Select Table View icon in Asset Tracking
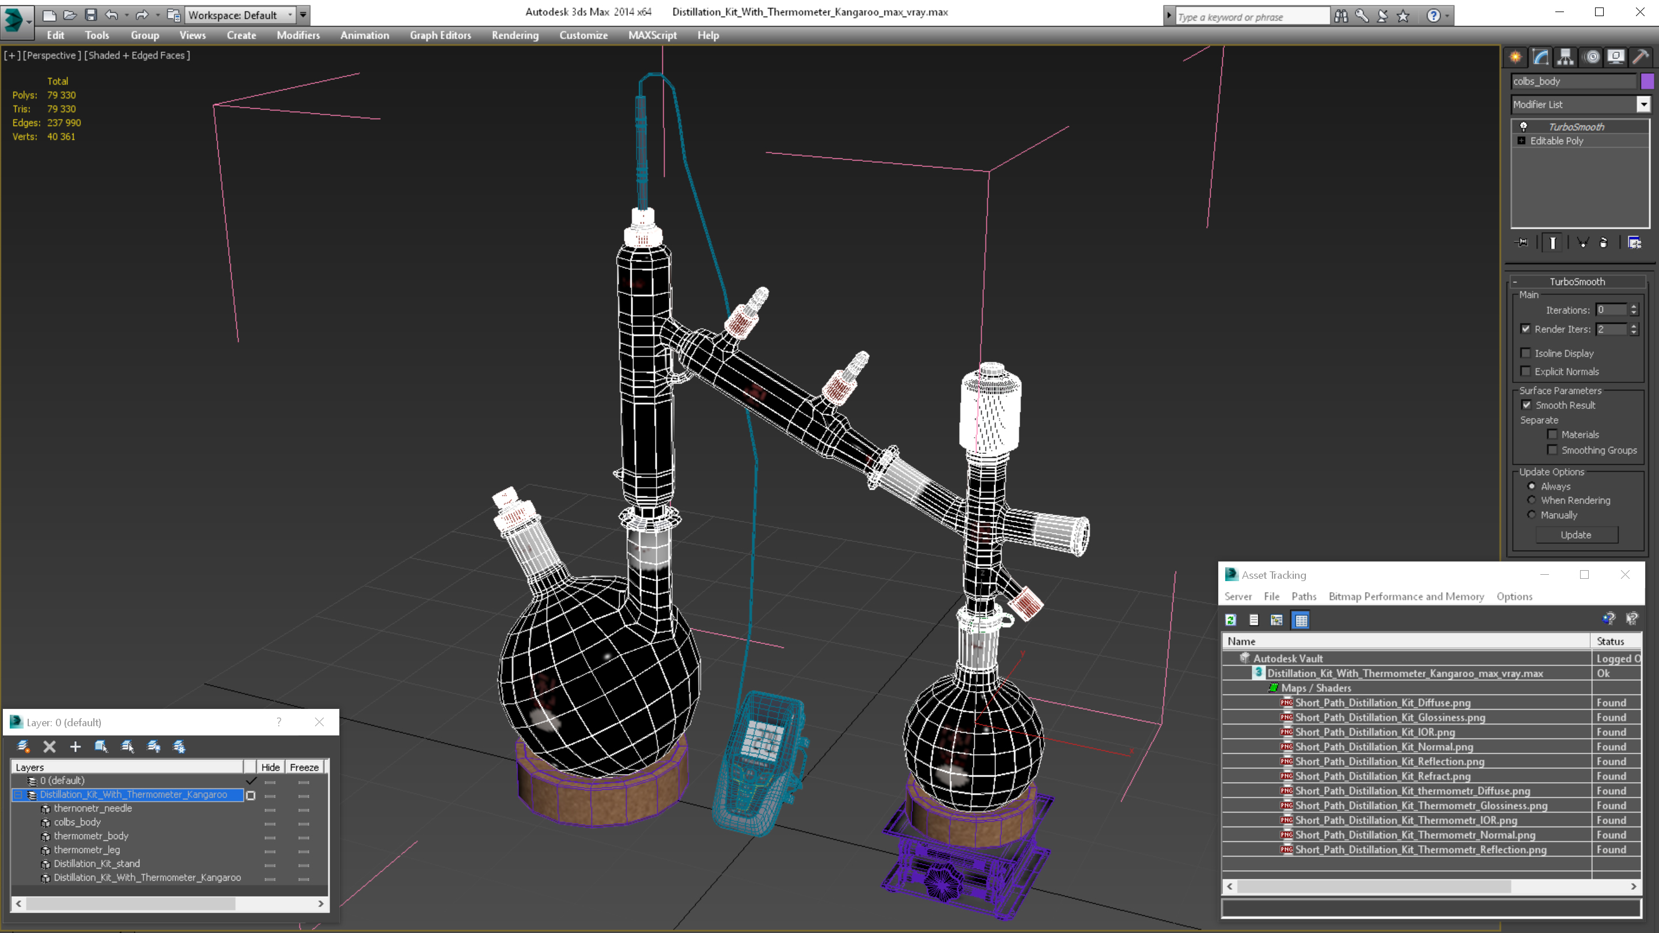The height and width of the screenshot is (933, 1659). coord(1301,620)
